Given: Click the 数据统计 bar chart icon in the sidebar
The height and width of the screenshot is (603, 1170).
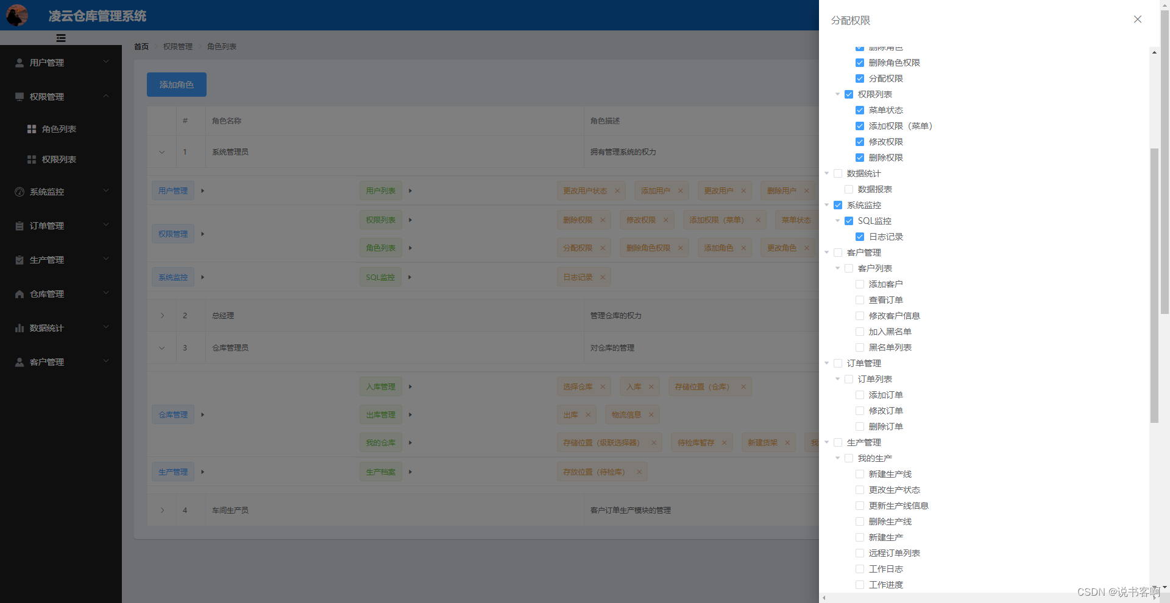Looking at the screenshot, I should [19, 328].
